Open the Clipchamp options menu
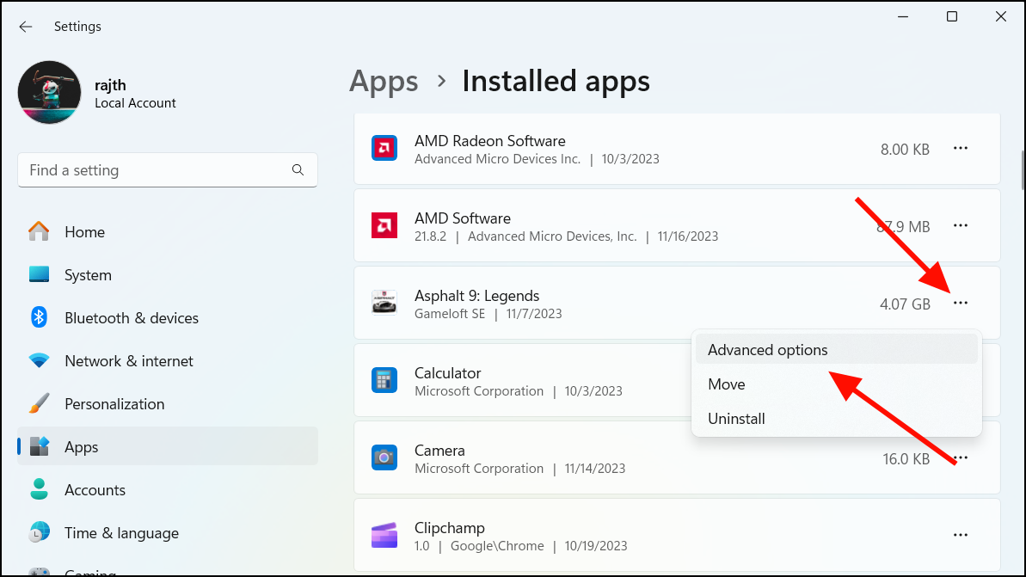The width and height of the screenshot is (1026, 577). (x=960, y=535)
